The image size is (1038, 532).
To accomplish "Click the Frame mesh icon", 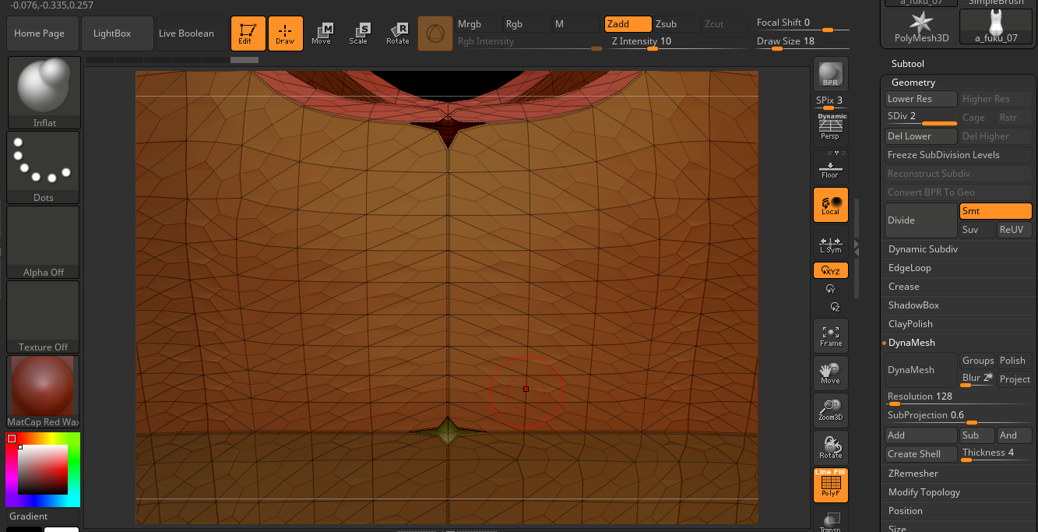I will click(x=831, y=336).
